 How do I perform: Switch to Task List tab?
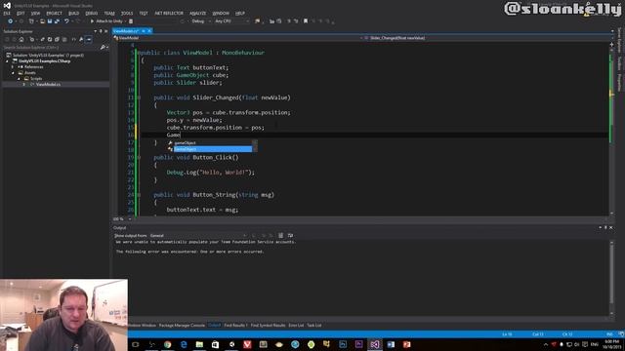[x=314, y=325]
